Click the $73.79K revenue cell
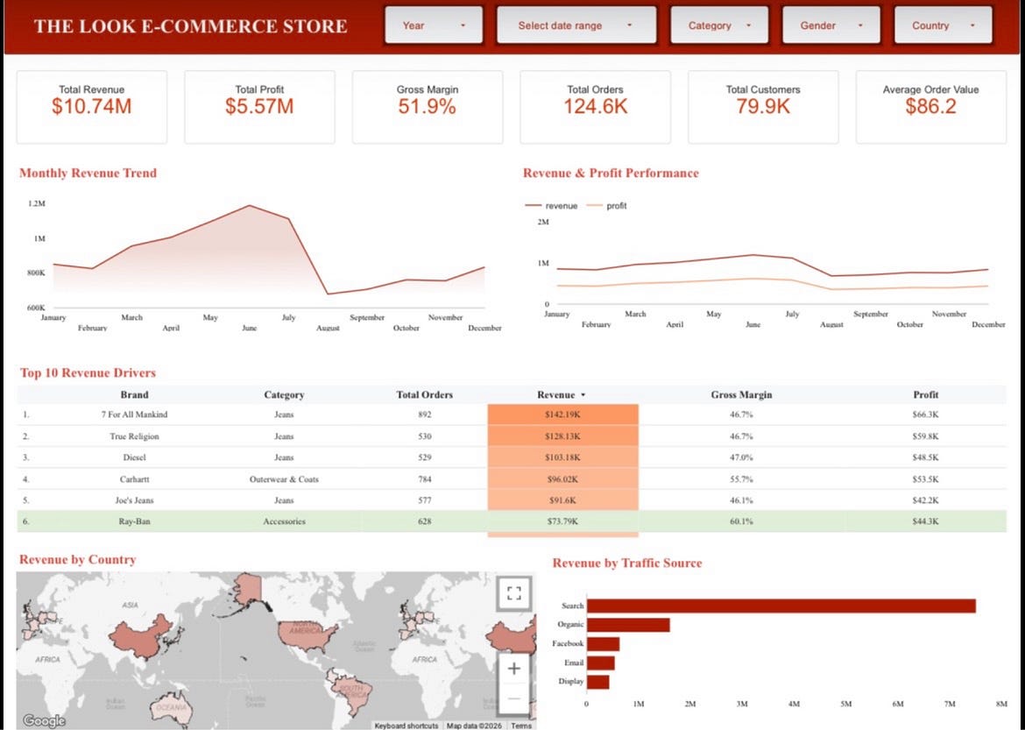Screen dimensions: 1025x730 562,521
